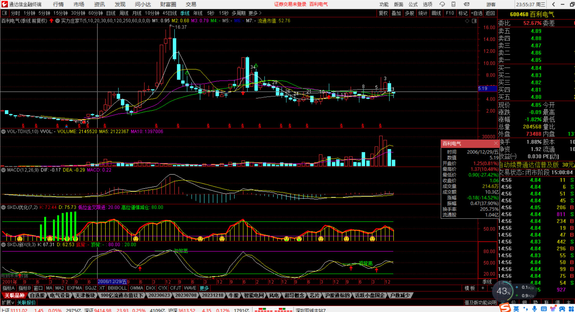Click the diamond icon above price chart
Screen dimensions: 575x312
pos(467,21)
